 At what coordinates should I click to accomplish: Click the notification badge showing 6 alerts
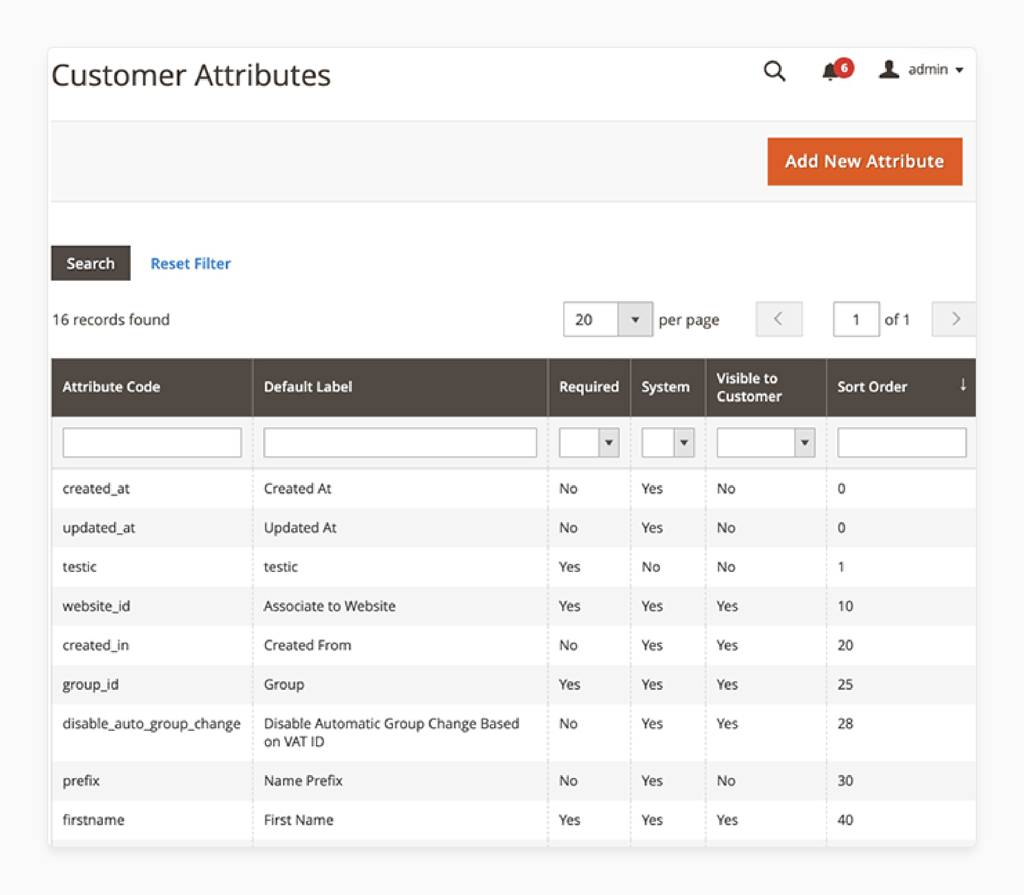840,68
